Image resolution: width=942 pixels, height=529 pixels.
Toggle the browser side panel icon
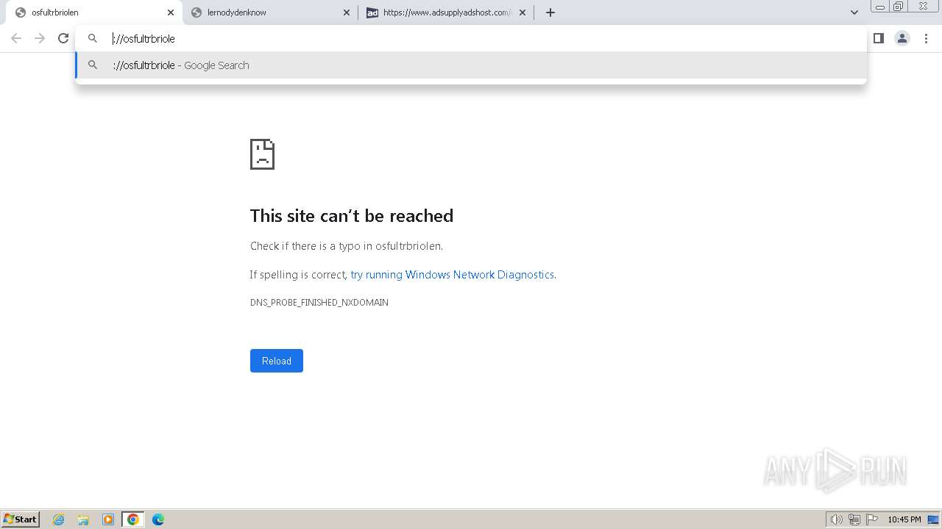coord(879,38)
